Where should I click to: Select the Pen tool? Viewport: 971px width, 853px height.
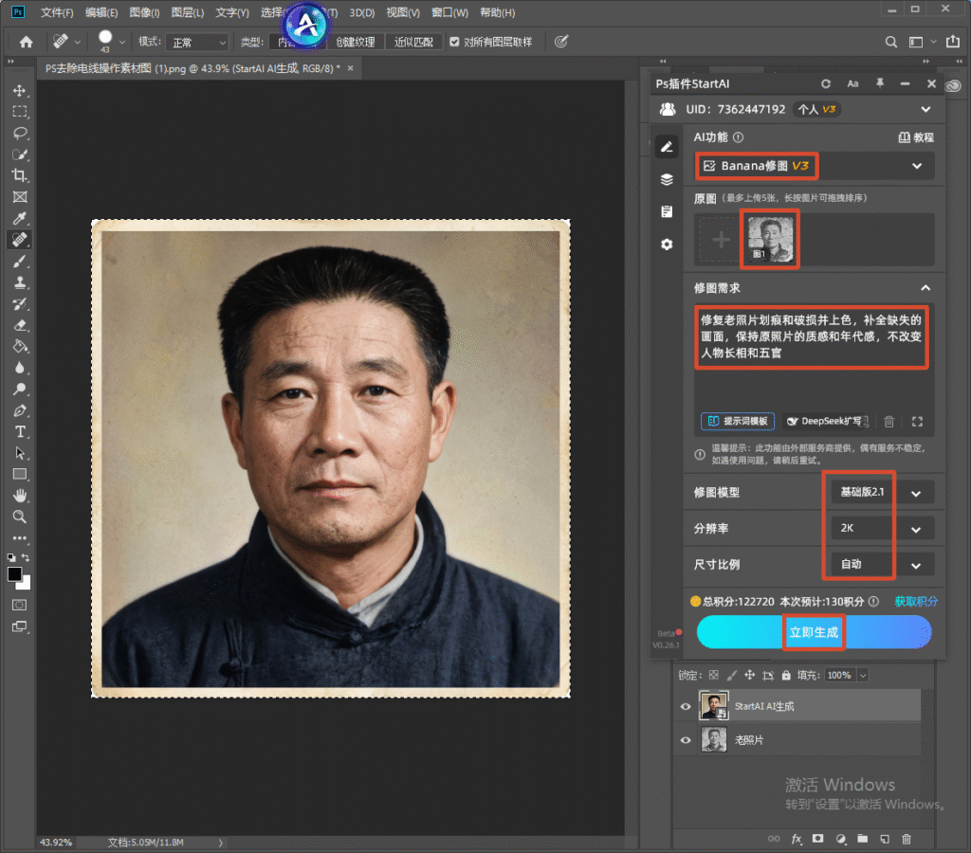pyautogui.click(x=20, y=411)
